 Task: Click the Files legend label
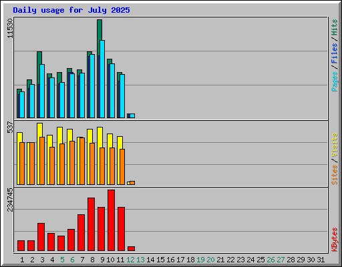(x=335, y=53)
